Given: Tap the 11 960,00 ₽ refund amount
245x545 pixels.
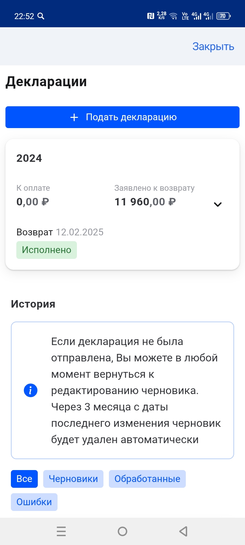Looking at the screenshot, I should 145,202.
